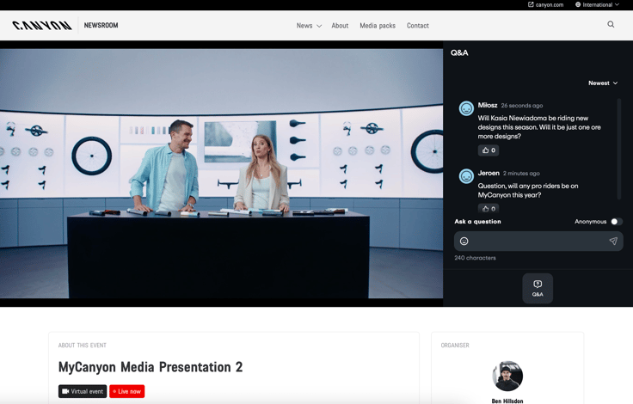The width and height of the screenshot is (633, 404).
Task: Open the International region selector
Action: tap(597, 5)
